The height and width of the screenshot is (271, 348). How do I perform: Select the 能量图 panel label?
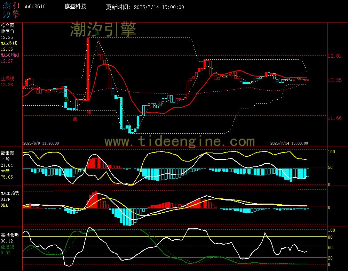(x=8, y=153)
